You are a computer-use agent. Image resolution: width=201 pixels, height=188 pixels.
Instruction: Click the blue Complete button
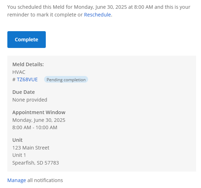[x=27, y=40]
